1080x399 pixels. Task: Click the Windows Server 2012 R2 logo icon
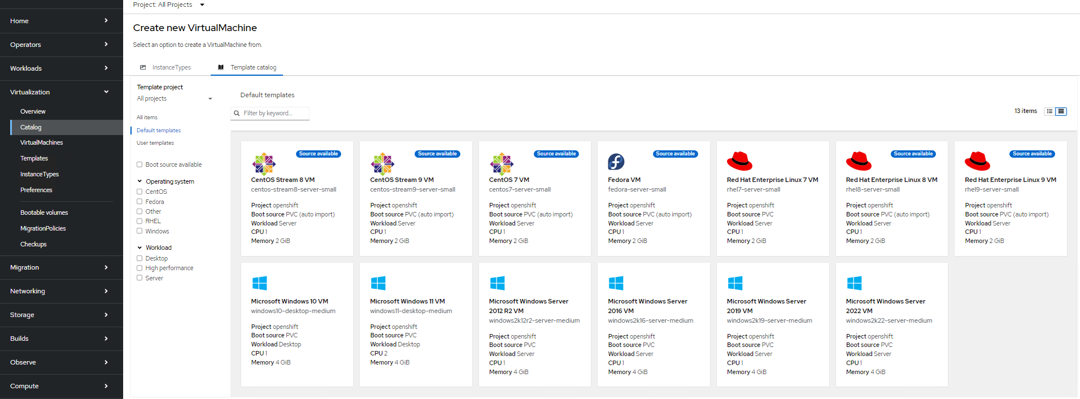tap(498, 283)
